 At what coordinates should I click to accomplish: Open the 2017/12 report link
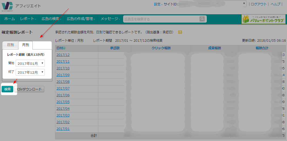(x=63, y=55)
